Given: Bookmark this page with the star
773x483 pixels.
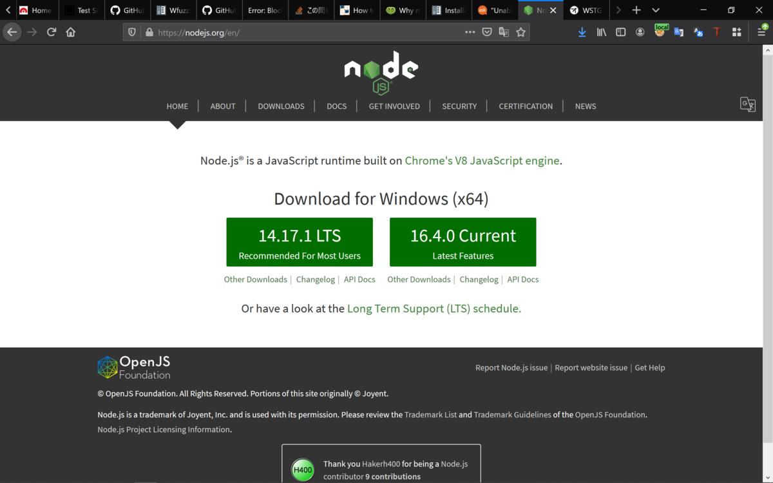Looking at the screenshot, I should pyautogui.click(x=520, y=32).
